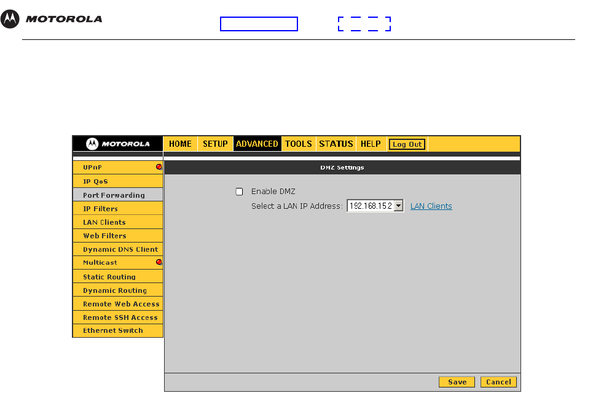Image resolution: width=593 pixels, height=393 pixels.
Task: Go to Web Filters
Action: click(x=117, y=236)
